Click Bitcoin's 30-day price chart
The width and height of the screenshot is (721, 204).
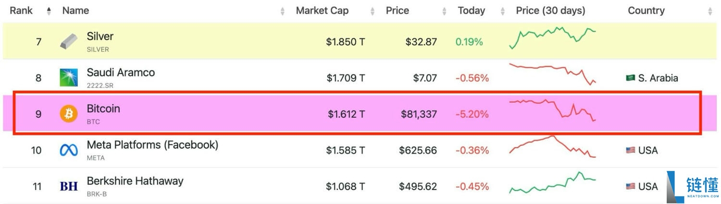[553, 110]
